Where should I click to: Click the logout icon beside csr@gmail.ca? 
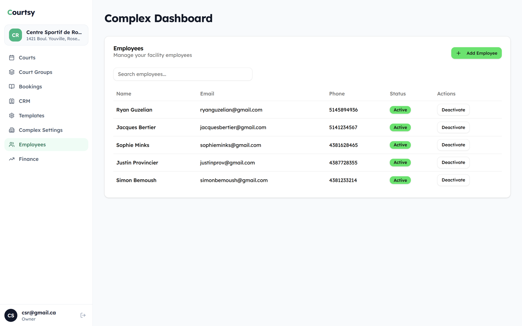(x=83, y=315)
